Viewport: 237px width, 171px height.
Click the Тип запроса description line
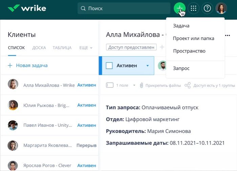(152, 108)
